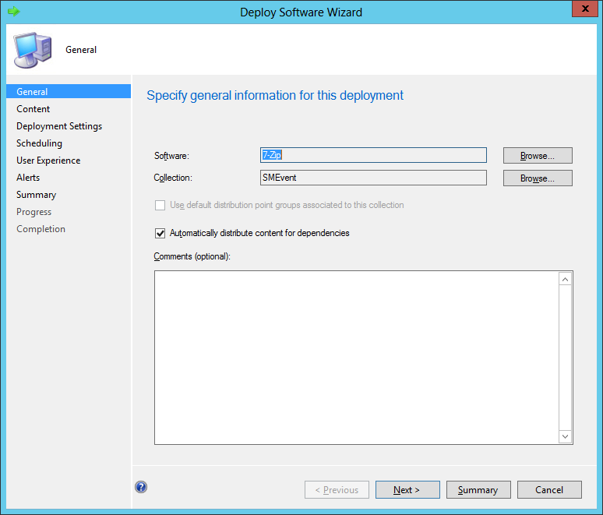Select the Scheduling step in sidebar
Image resolution: width=603 pixels, height=515 pixels.
point(39,143)
